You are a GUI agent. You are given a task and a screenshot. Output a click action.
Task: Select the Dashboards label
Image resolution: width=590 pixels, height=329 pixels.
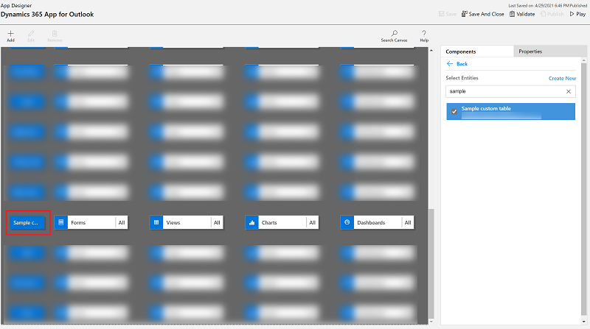[371, 223]
